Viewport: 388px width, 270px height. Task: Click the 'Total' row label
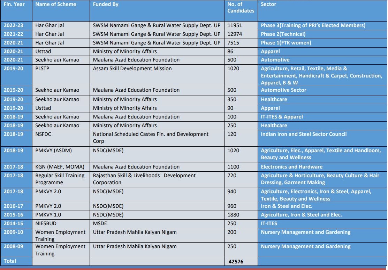pos(10,261)
